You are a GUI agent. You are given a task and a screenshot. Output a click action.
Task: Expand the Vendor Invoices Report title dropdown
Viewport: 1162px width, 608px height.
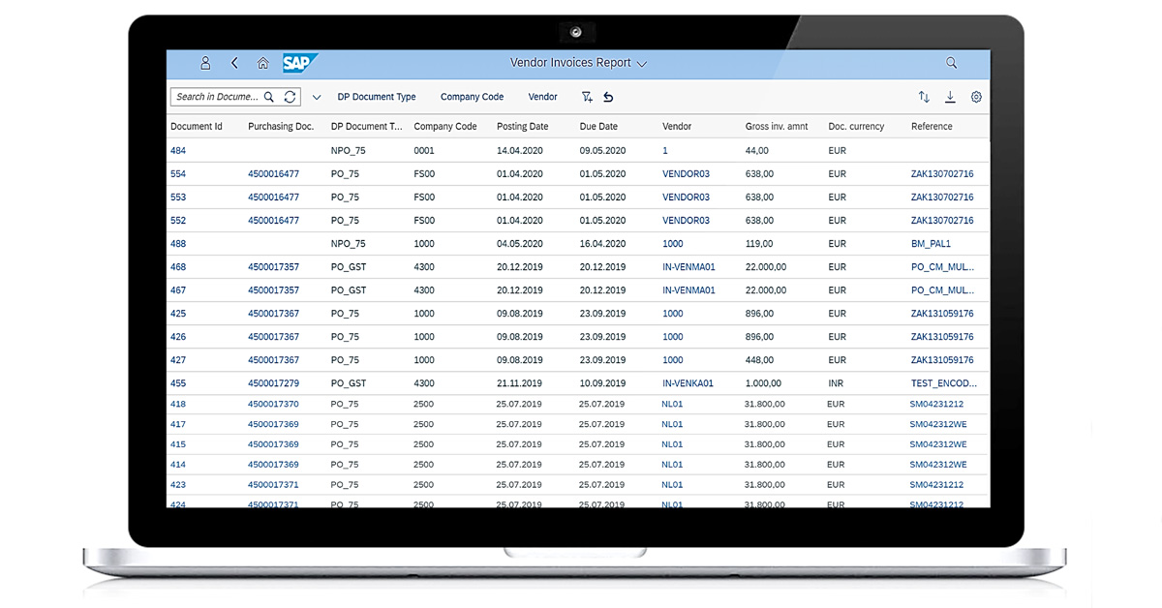[641, 62]
